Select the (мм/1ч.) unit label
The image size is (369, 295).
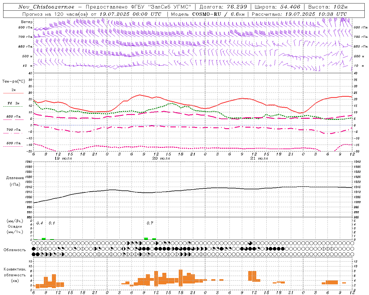pos(15,232)
